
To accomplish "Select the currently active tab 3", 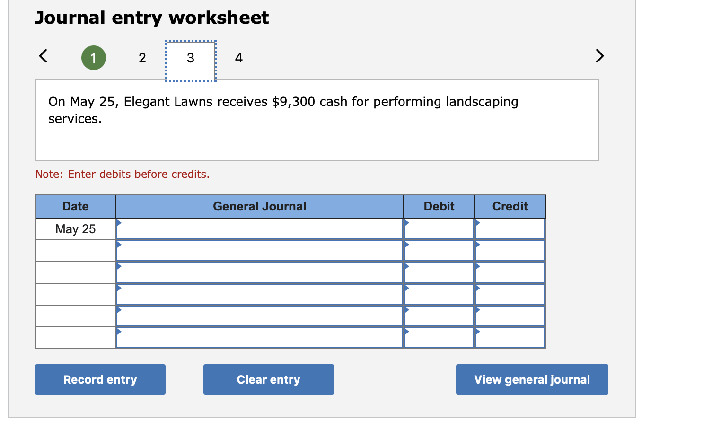I will pos(190,58).
